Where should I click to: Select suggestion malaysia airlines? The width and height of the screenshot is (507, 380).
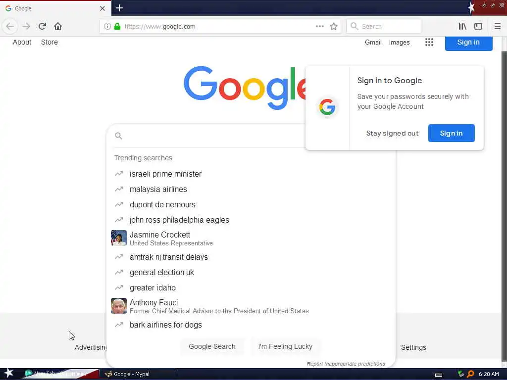[158, 189]
